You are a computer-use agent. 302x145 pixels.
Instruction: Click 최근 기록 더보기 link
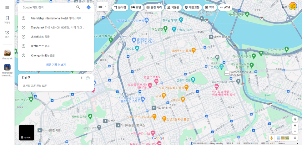56,65
